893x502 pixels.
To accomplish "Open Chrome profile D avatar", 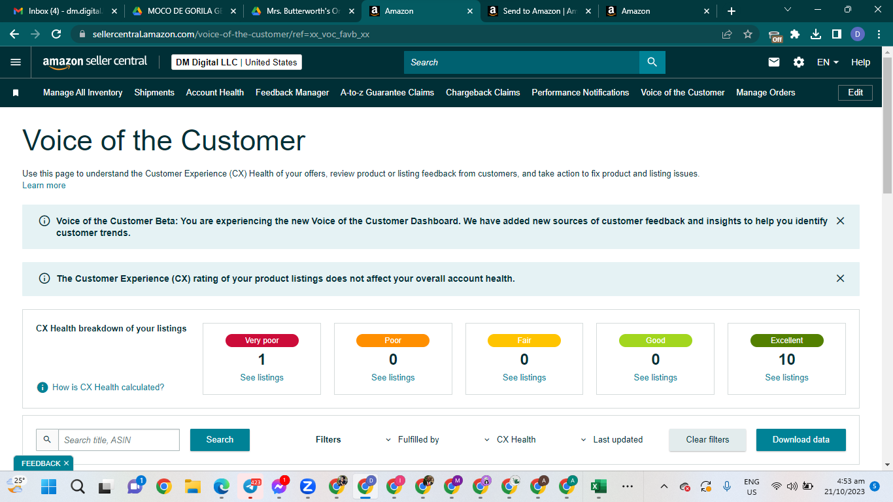I will [858, 34].
